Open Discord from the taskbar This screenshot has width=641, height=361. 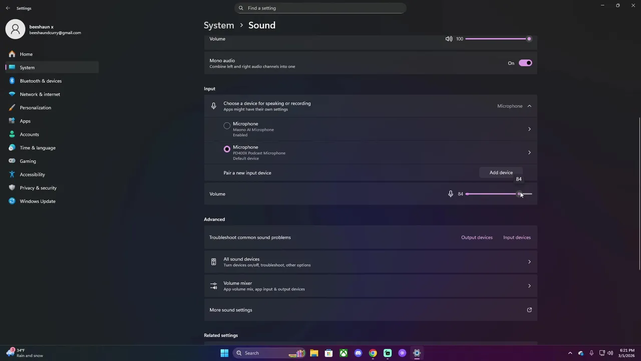pyautogui.click(x=358, y=353)
